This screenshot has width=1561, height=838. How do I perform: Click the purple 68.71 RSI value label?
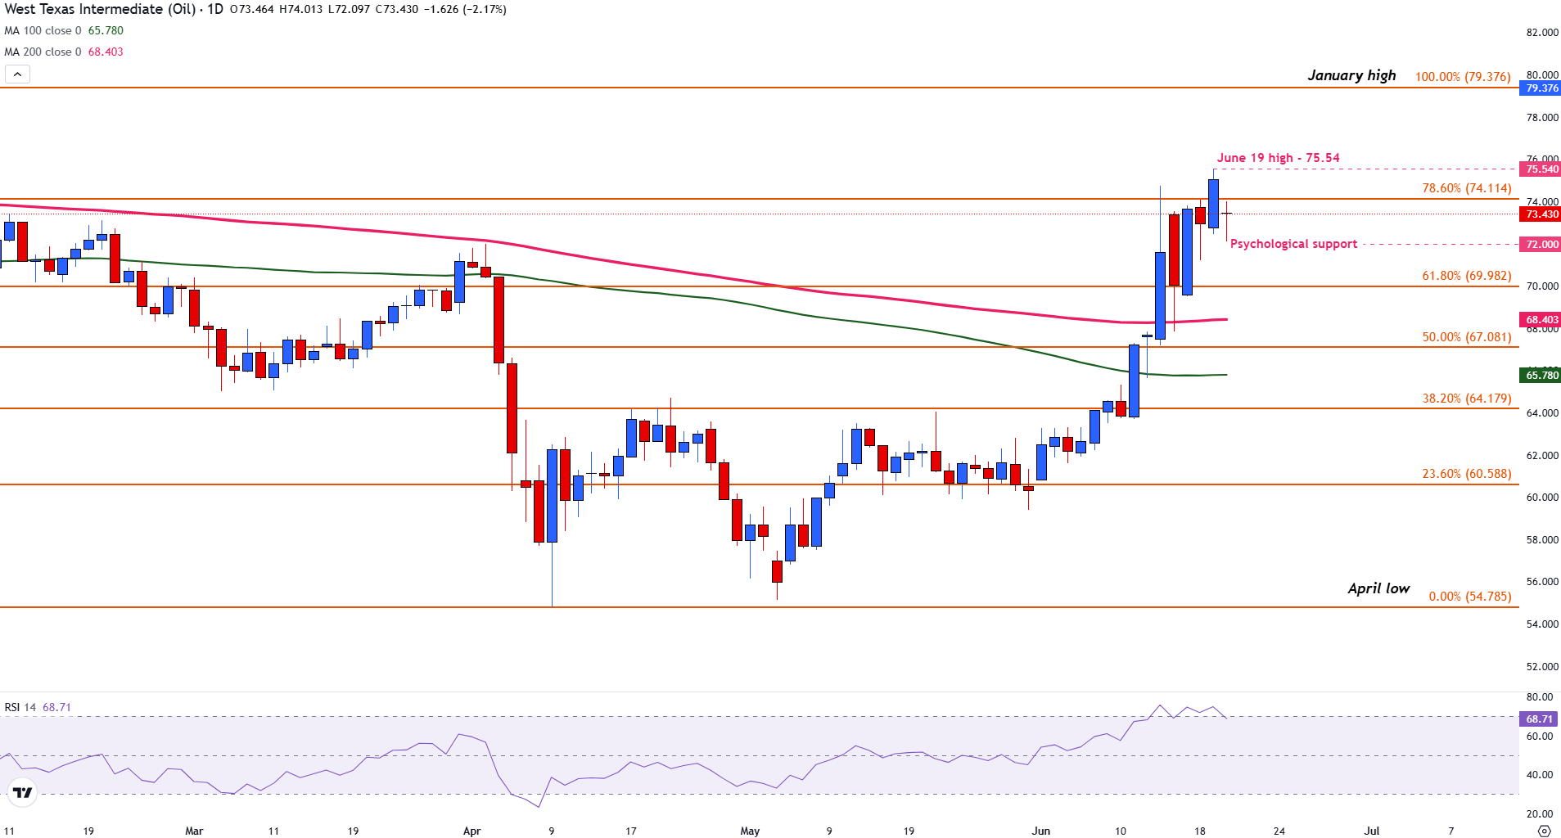point(1540,719)
